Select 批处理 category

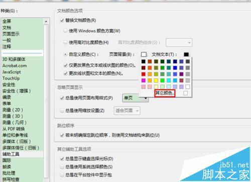pos(22,173)
